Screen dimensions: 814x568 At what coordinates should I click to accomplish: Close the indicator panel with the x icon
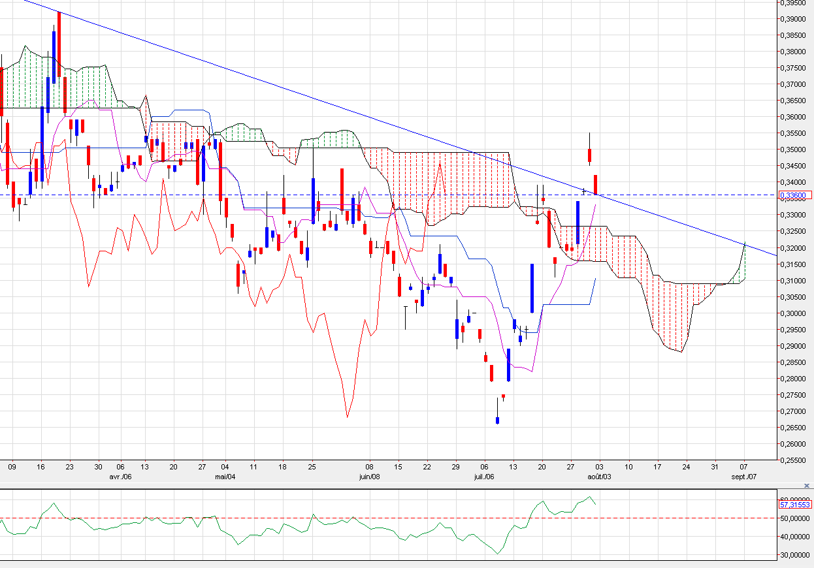click(807, 486)
